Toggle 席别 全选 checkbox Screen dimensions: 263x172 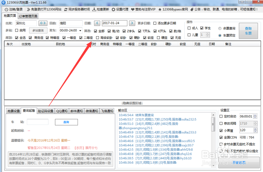(x=16, y=38)
